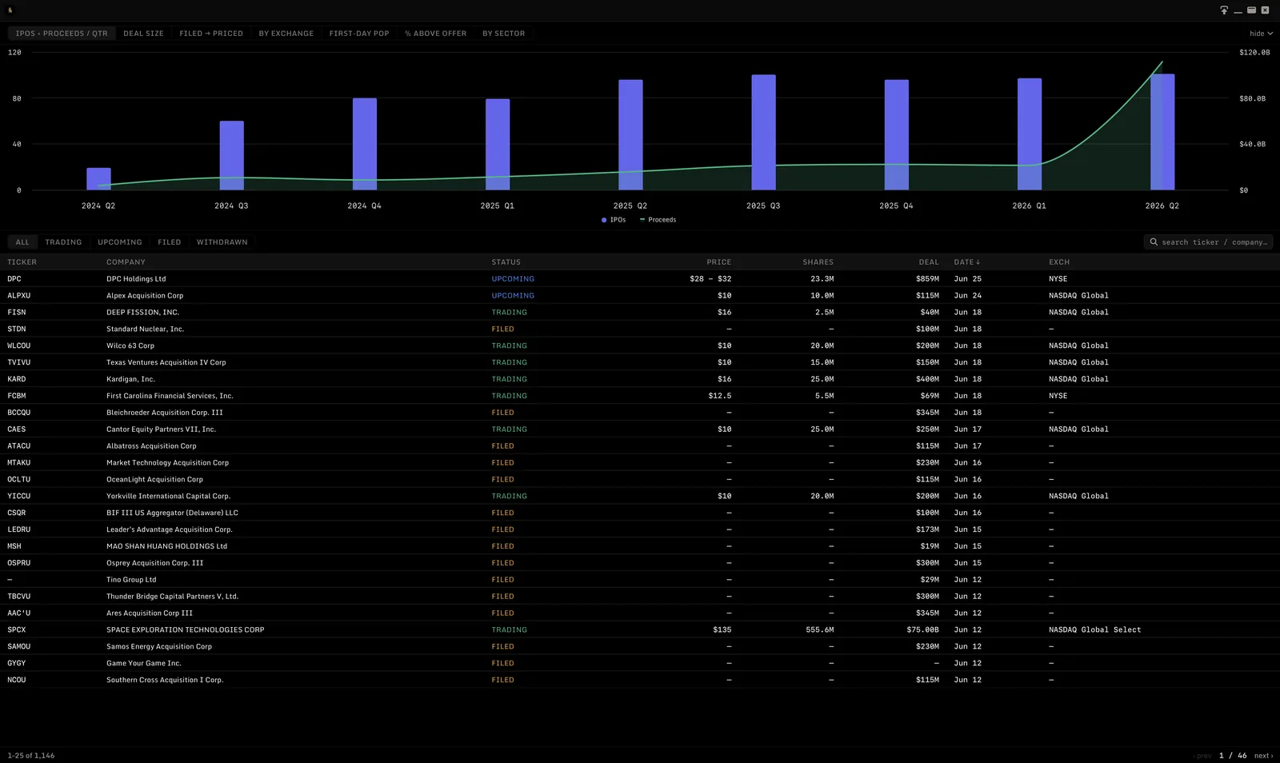Click the 2026 Q2 IPO bar
Image resolution: width=1280 pixels, height=763 pixels.
(x=1162, y=132)
